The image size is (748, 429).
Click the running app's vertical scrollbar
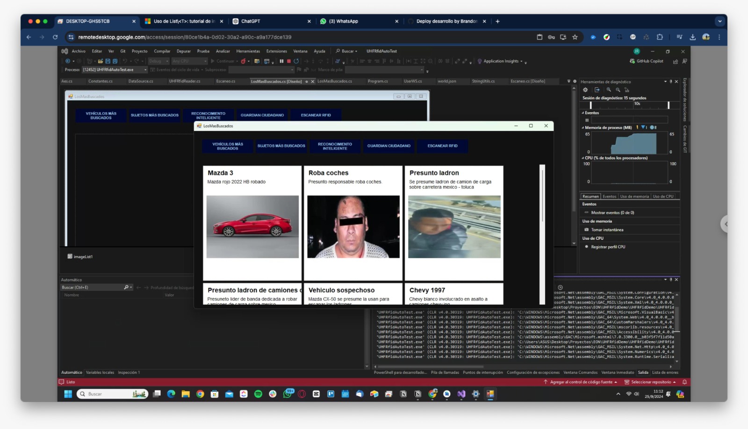pyautogui.click(x=542, y=234)
